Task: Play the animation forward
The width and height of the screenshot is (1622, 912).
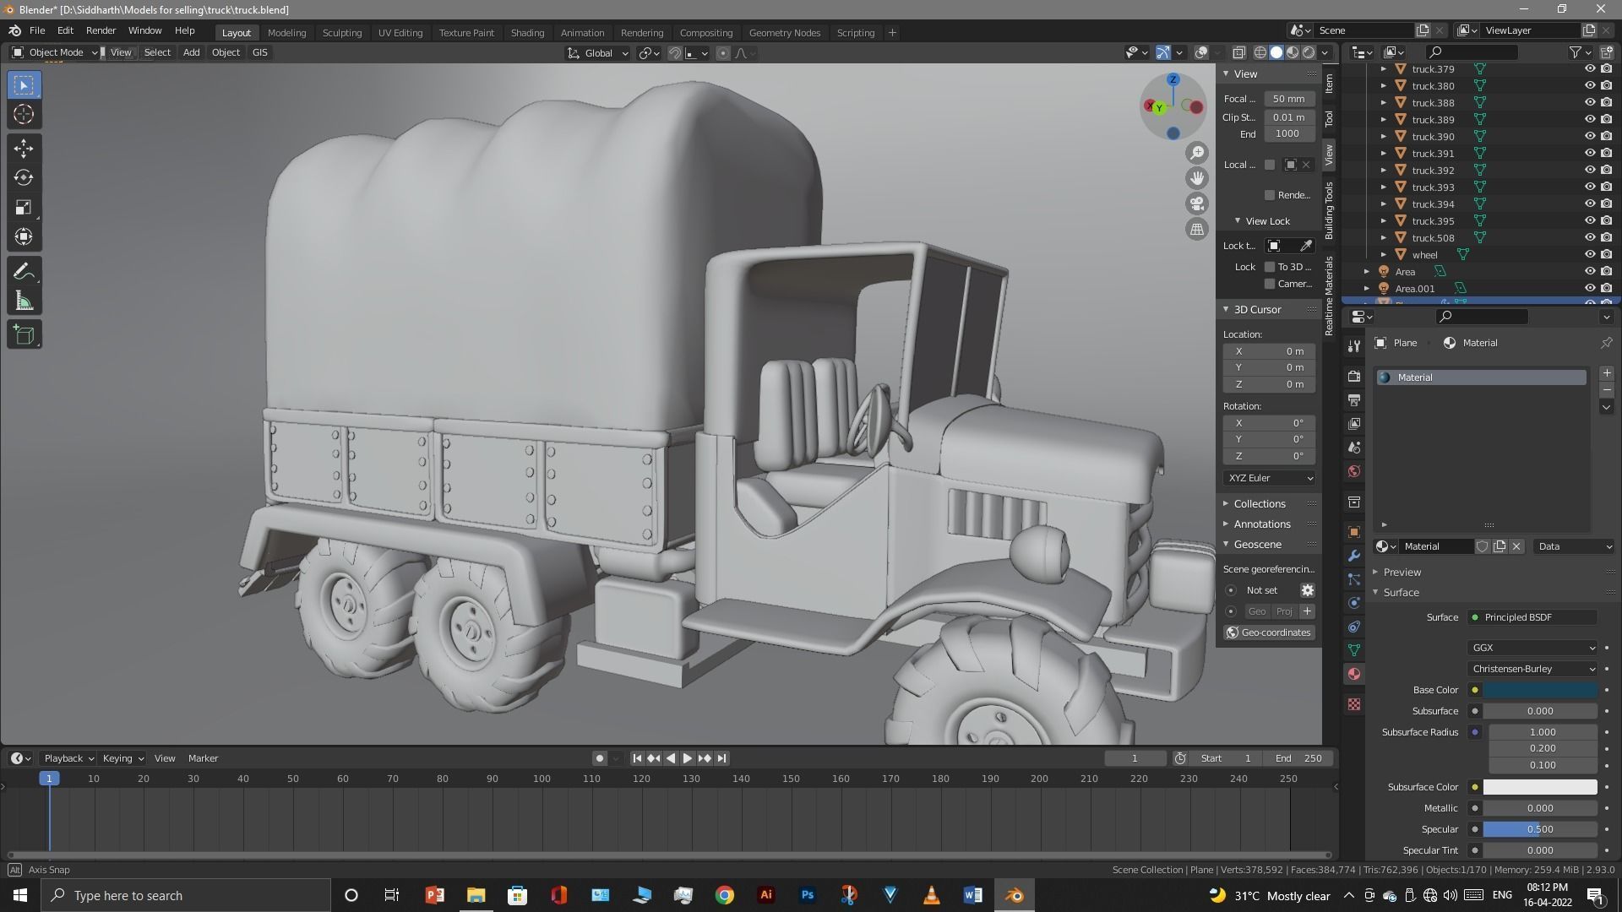Action: [687, 758]
